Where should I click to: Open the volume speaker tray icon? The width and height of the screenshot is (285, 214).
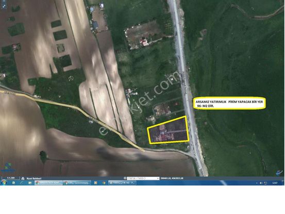click(261, 183)
